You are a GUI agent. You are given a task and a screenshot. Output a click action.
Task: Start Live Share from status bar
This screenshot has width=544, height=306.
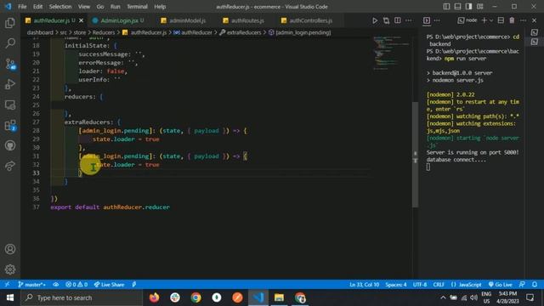109,285
